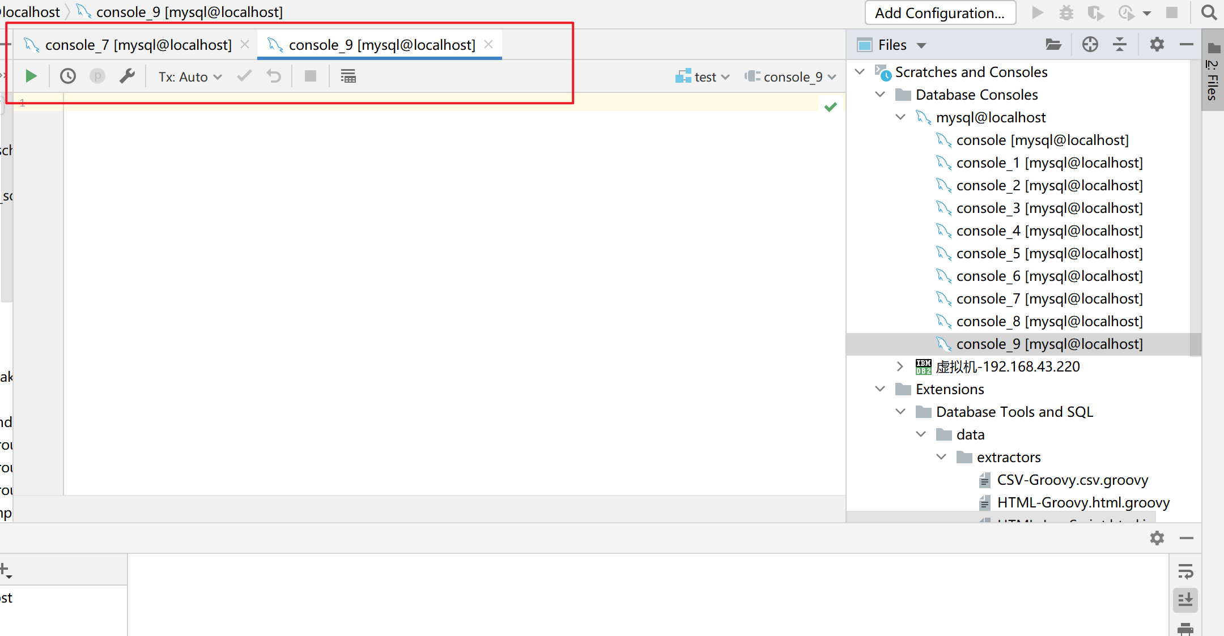This screenshot has width=1224, height=636.
Task: Open the console_9 session dropdown
Action: point(790,77)
